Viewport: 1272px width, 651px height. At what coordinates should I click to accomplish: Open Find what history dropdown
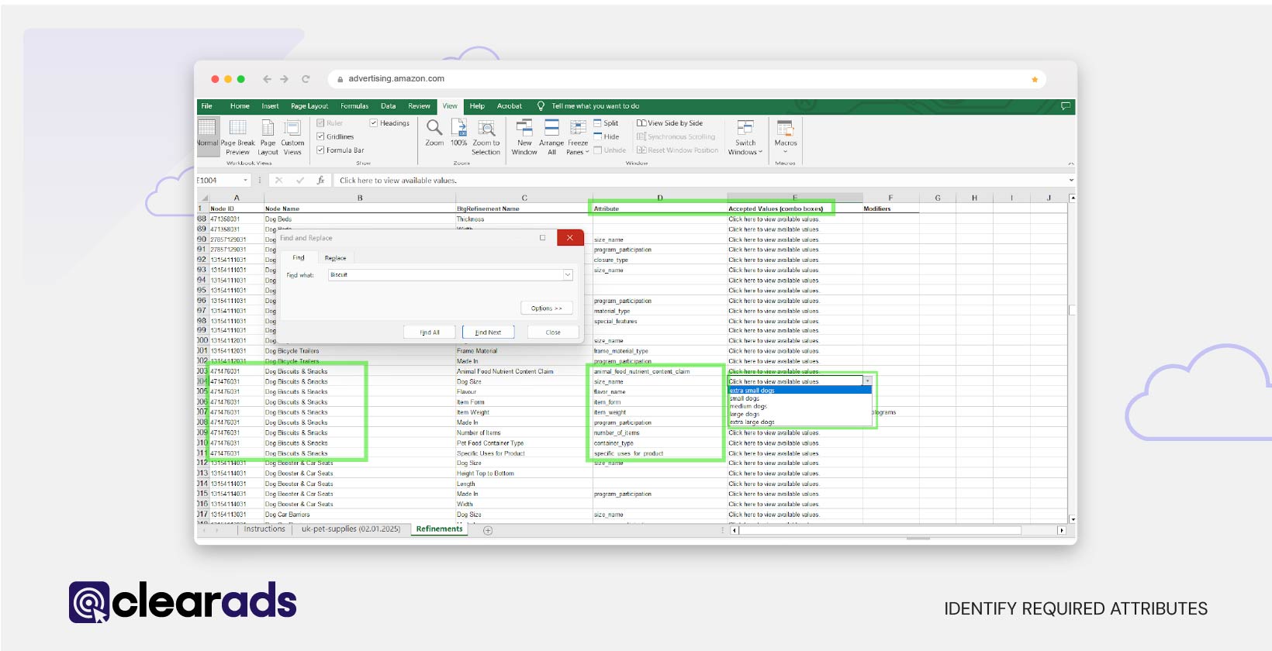coord(568,275)
